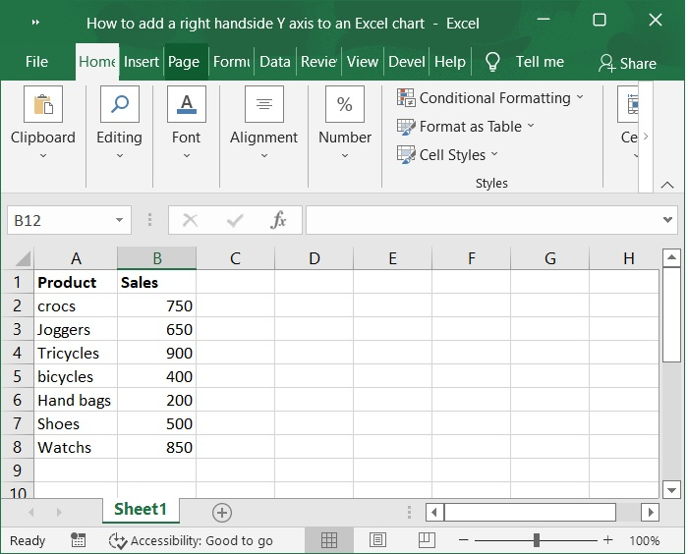Open Format as Table menu
This screenshot has height=554, width=688.
(x=466, y=127)
